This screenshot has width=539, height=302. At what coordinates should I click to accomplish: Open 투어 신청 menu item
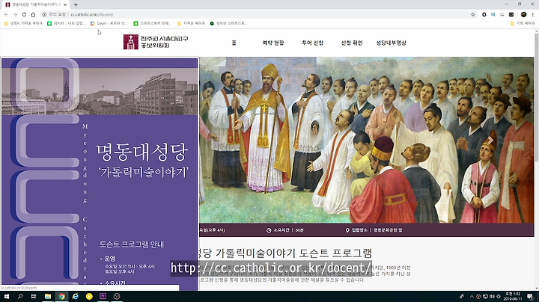(x=312, y=43)
